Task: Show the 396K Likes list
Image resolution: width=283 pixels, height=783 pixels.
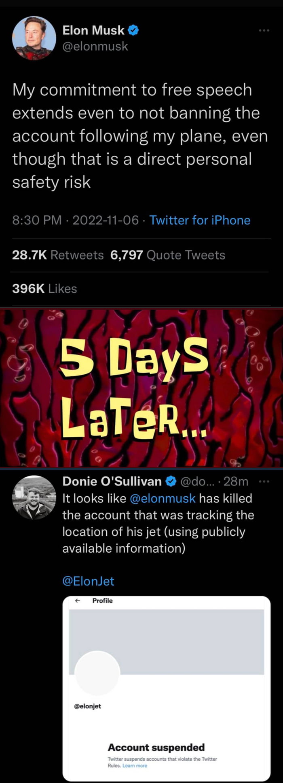Action: (x=44, y=289)
